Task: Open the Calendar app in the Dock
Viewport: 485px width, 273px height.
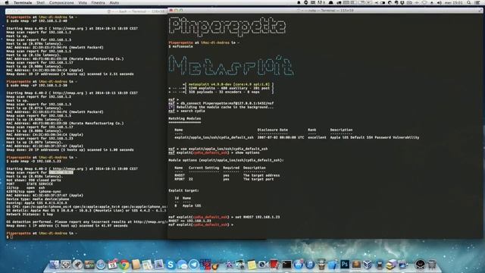Action: (113, 265)
